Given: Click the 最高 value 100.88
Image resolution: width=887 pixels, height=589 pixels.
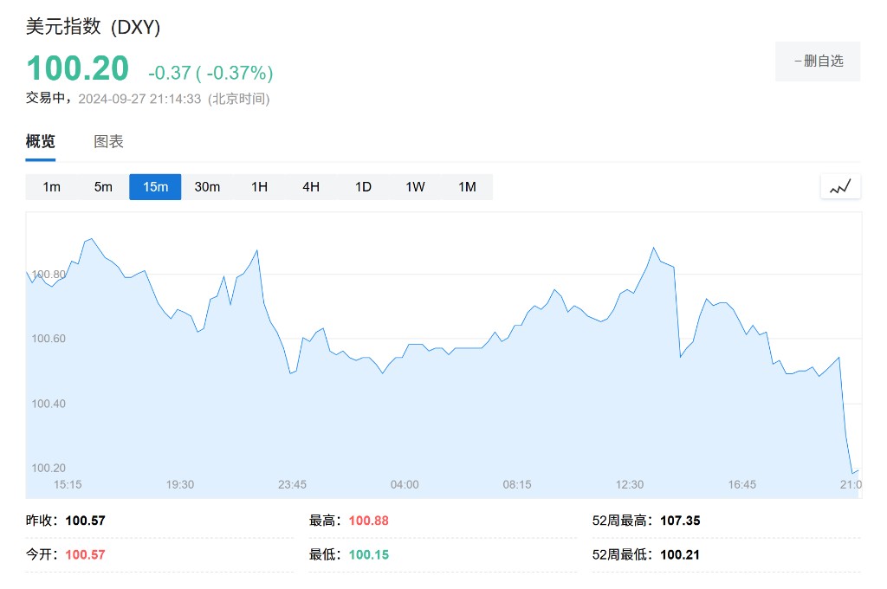Looking at the screenshot, I should point(369,521).
